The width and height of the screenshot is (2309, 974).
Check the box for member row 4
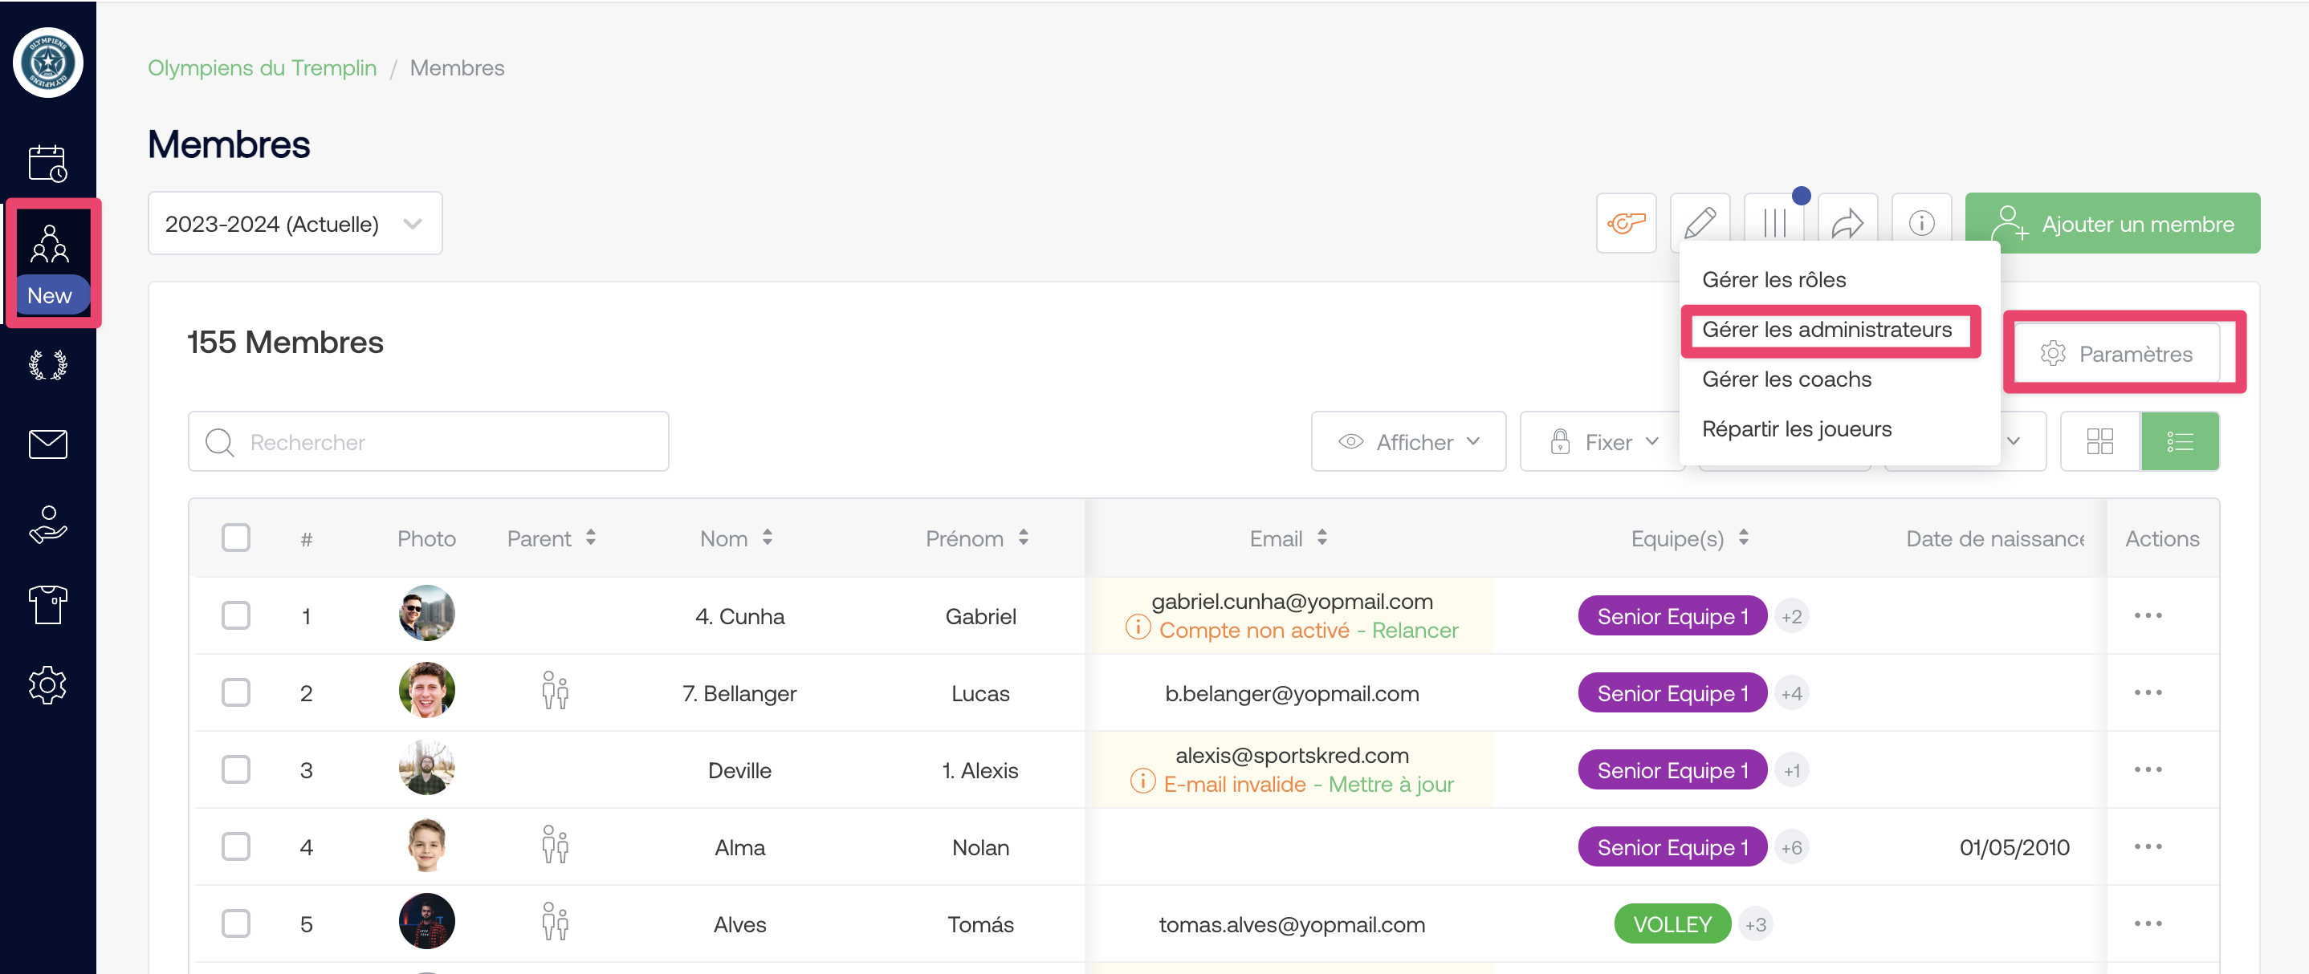coord(236,846)
